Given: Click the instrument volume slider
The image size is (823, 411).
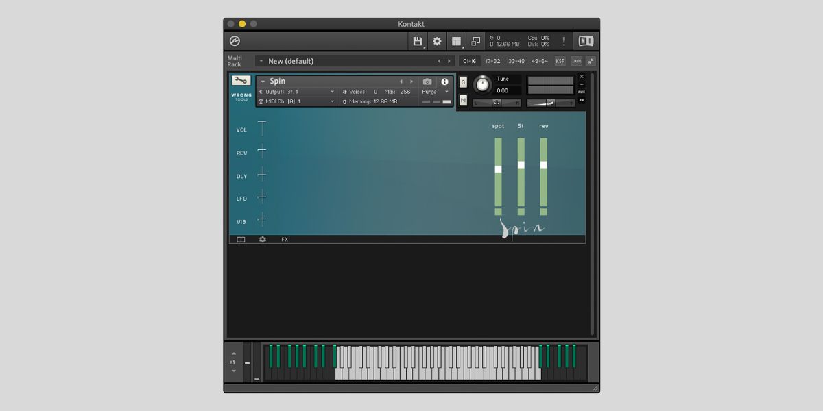Looking at the screenshot, I should pos(551,103).
